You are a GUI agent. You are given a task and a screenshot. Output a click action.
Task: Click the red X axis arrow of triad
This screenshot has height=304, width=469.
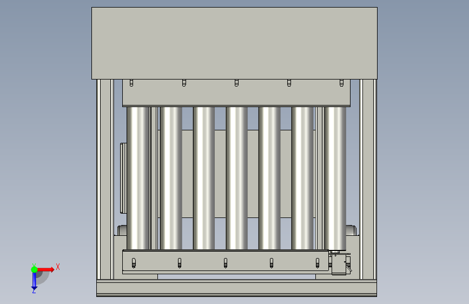(47, 269)
